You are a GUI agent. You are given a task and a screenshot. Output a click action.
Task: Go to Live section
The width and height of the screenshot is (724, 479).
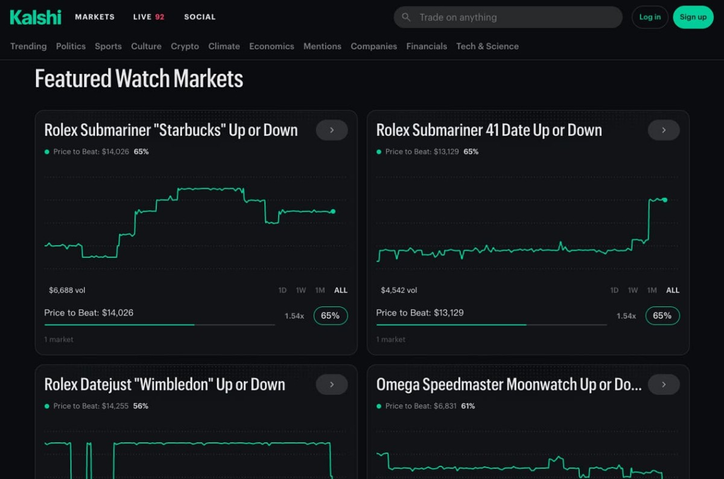pos(148,17)
